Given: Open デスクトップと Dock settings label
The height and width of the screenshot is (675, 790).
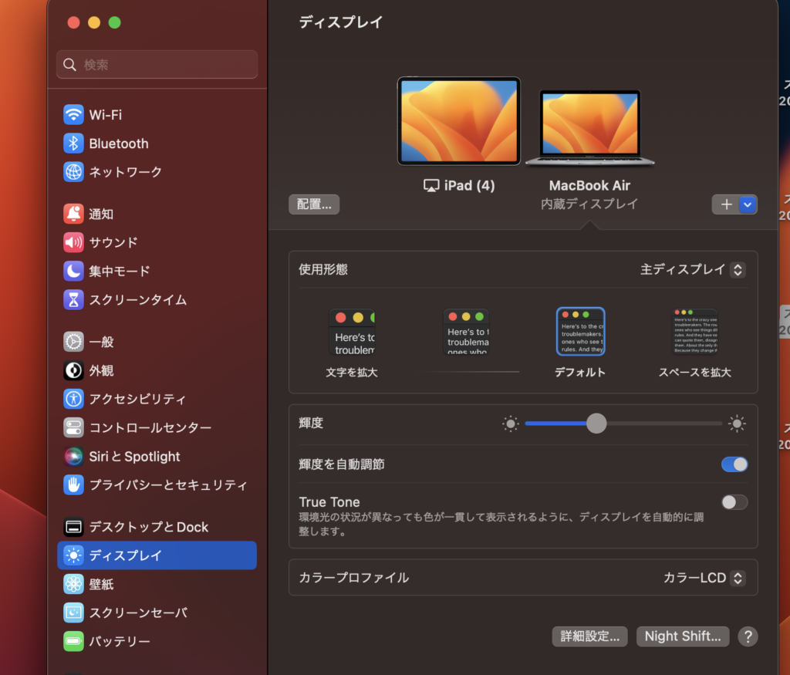Looking at the screenshot, I should coord(149,527).
